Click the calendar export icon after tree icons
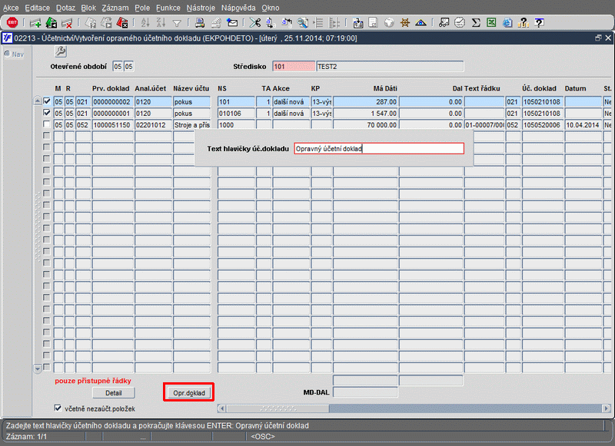The height and width of the screenshot is (446, 615). click(x=358, y=23)
